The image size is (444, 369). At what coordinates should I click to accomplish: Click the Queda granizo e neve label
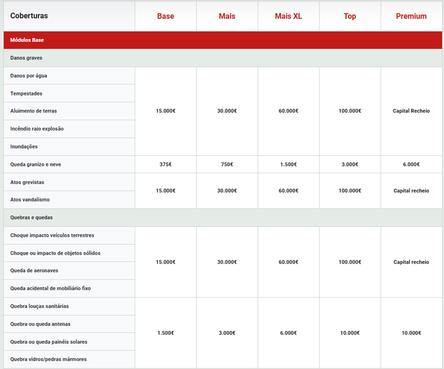[36, 164]
